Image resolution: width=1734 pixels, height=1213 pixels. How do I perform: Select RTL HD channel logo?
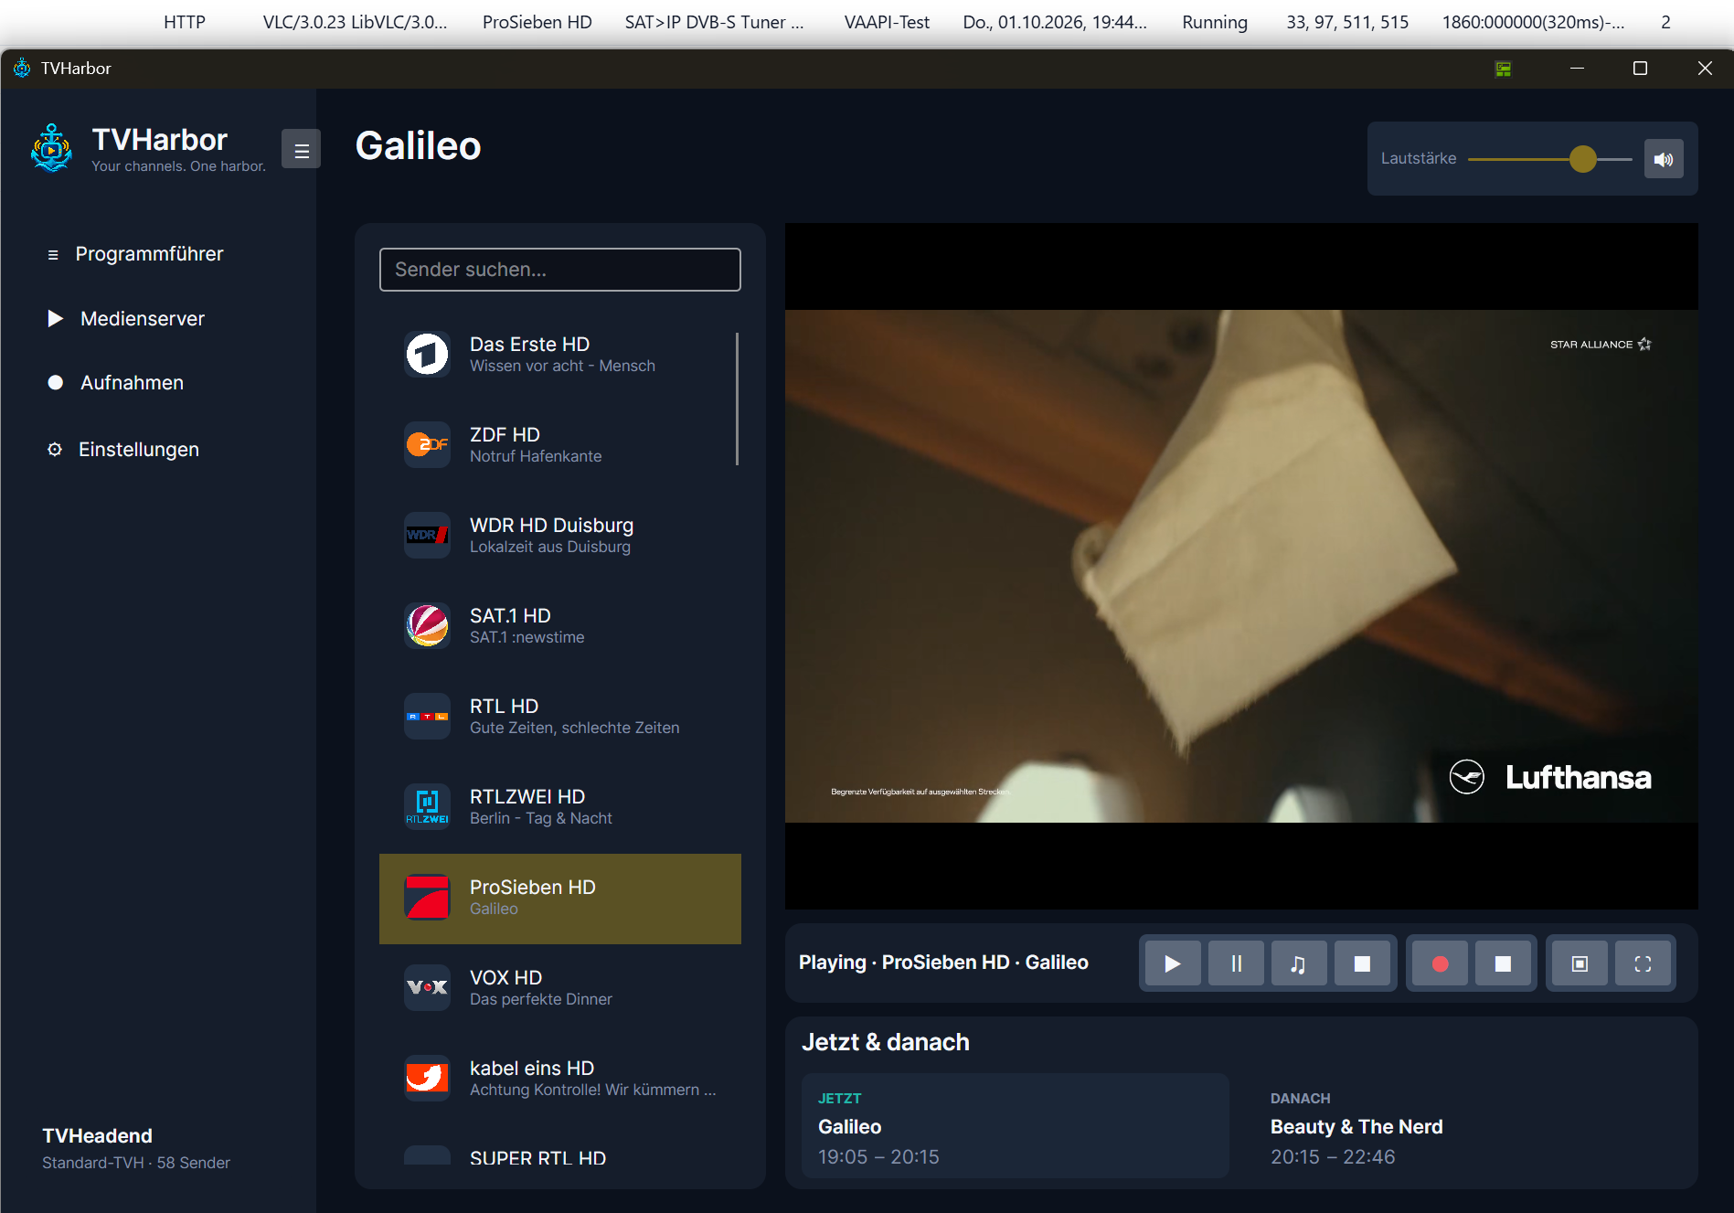427,716
